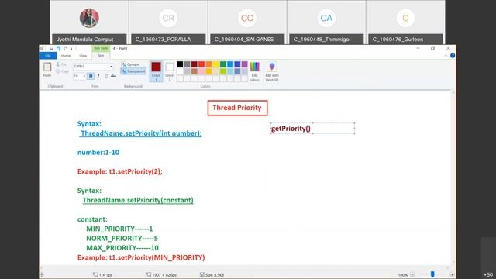The image size is (496, 279).
Task: Pick the pink color swatch
Action: click(x=201, y=72)
